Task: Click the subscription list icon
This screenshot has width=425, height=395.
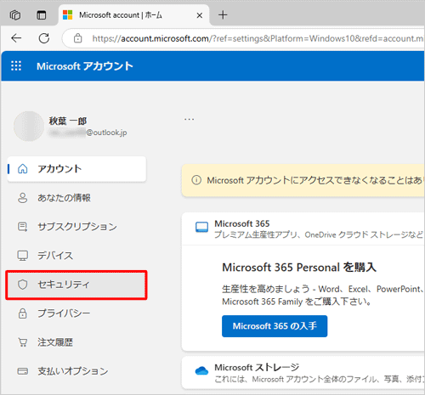Action: [x=23, y=227]
